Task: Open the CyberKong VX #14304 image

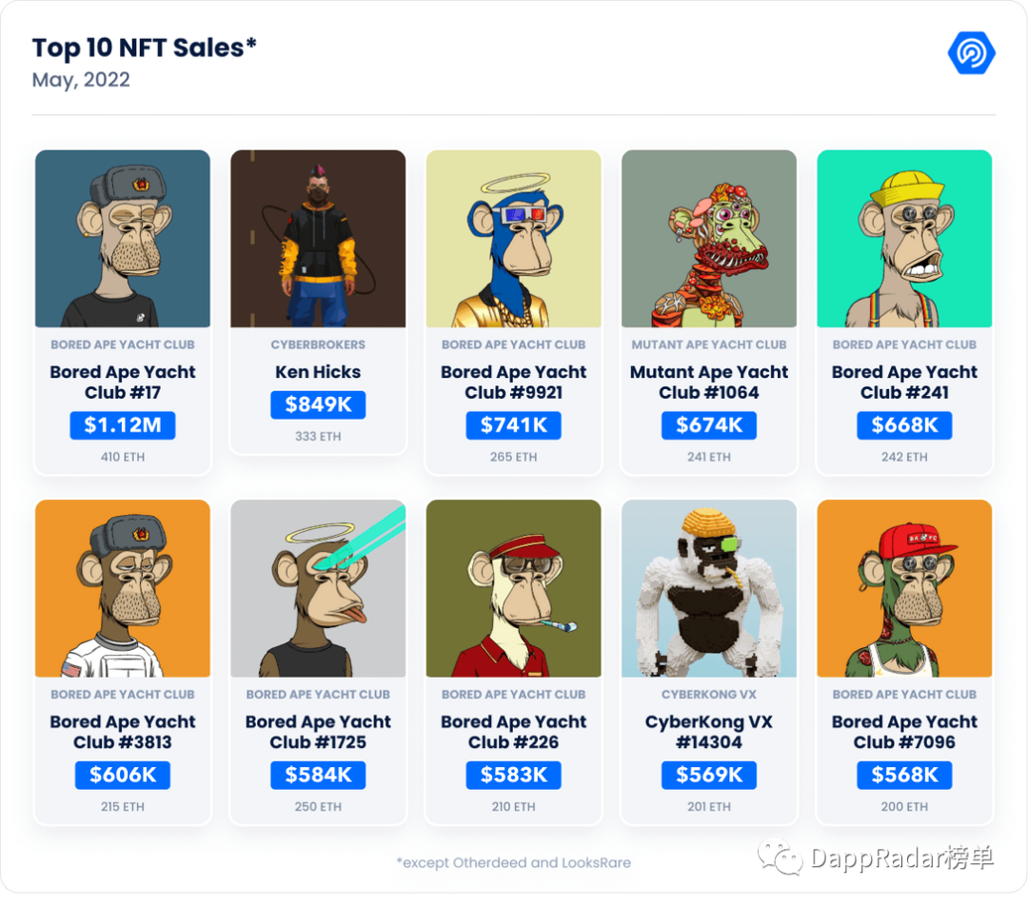Action: [x=709, y=588]
